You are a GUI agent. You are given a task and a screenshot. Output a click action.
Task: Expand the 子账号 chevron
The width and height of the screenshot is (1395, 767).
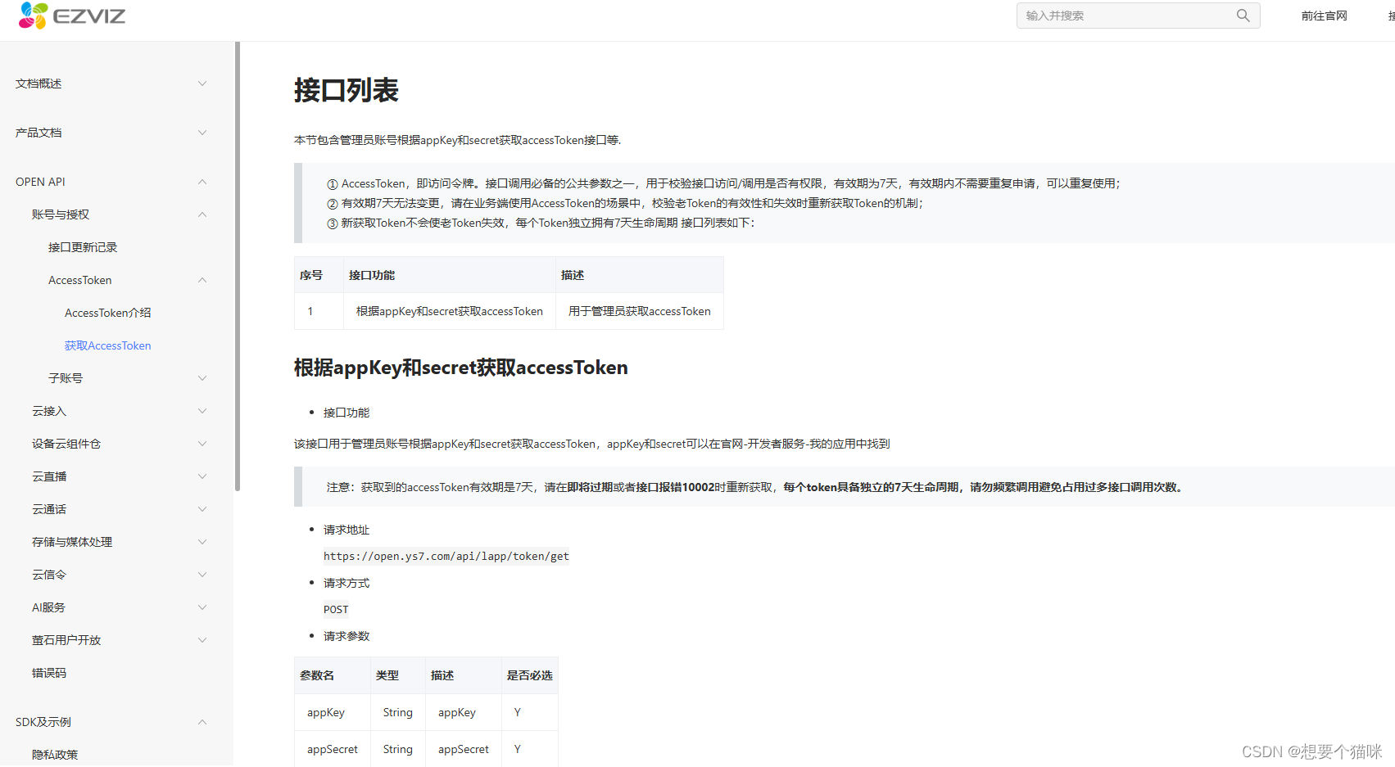(x=202, y=378)
